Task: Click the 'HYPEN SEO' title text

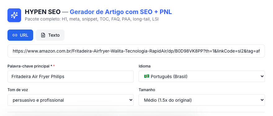Action: click(x=43, y=12)
